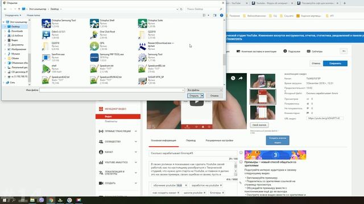Select the SpeedcamRUSKAZ.txt file icon
Viewport: 364px width, 204px height.
pyautogui.click(x=94, y=80)
